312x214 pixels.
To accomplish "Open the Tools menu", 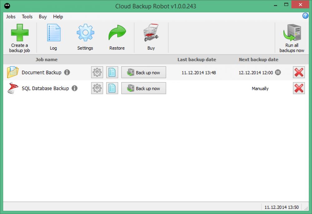I will click(27, 17).
